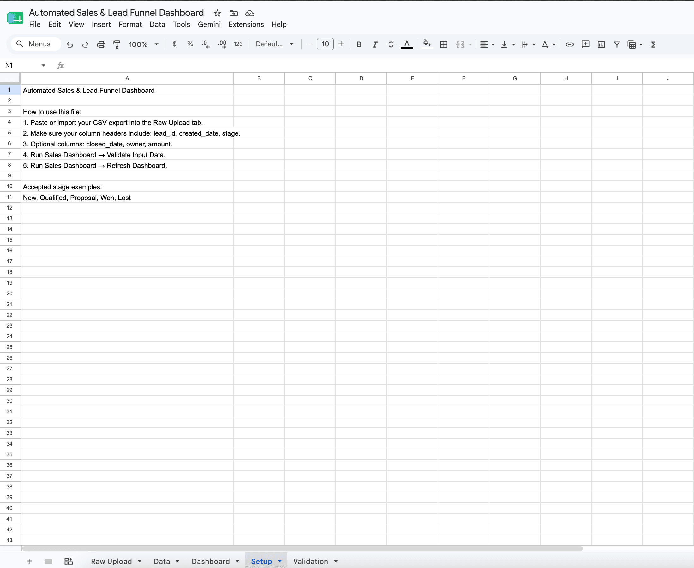Toggle Bold formatting

click(x=359, y=44)
